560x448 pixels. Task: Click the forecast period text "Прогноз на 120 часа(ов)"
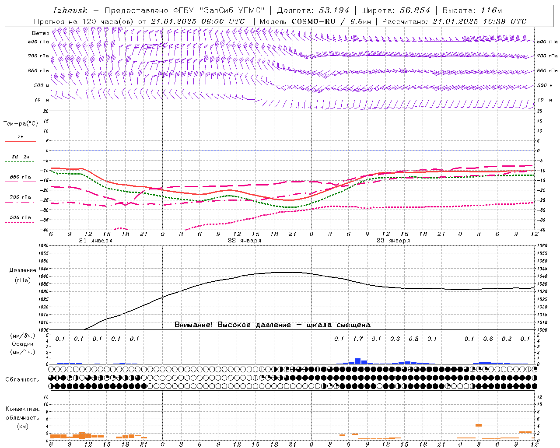(x=84, y=21)
